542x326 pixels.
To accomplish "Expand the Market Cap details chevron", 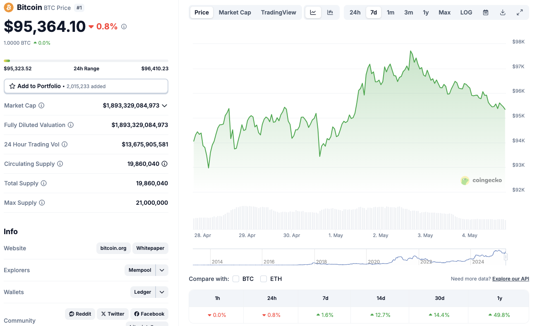I will pos(165,105).
